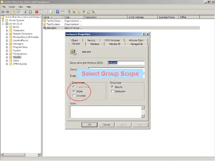
Task: Open the Help menu
Action: coord(29,7)
